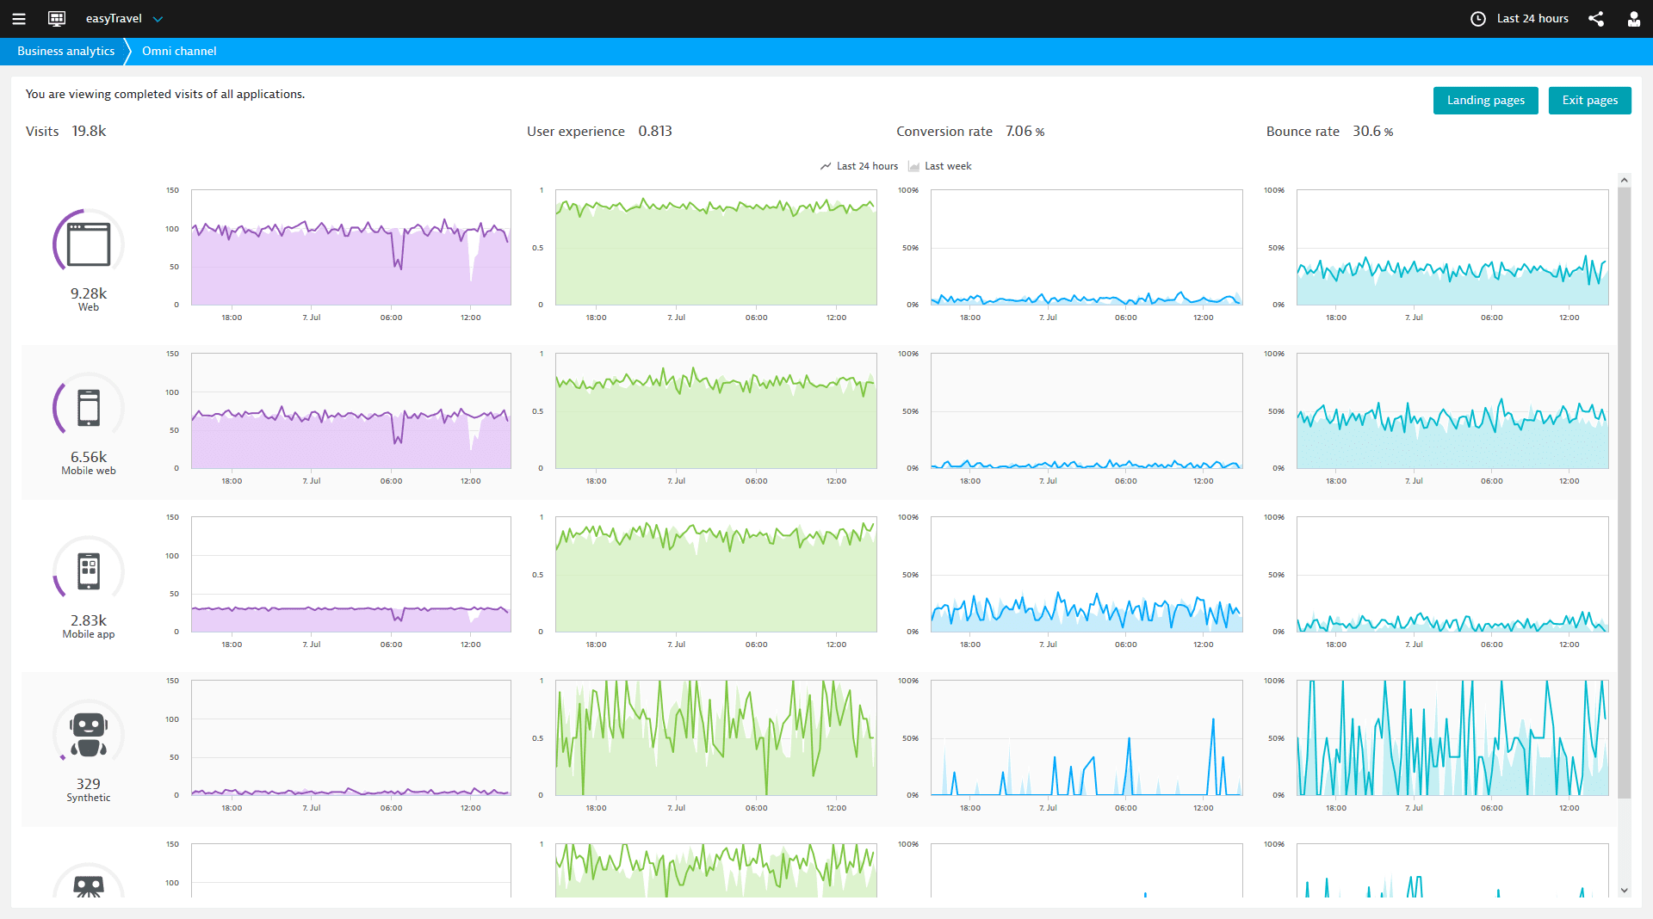Click the Web channel browser icon
The image size is (1653, 919).
(89, 244)
